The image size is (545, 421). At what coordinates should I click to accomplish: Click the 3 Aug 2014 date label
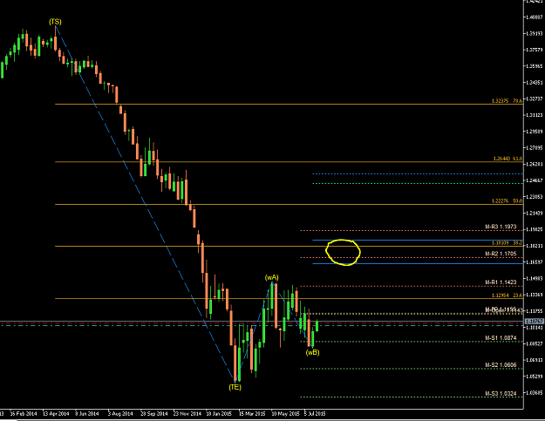click(x=120, y=414)
